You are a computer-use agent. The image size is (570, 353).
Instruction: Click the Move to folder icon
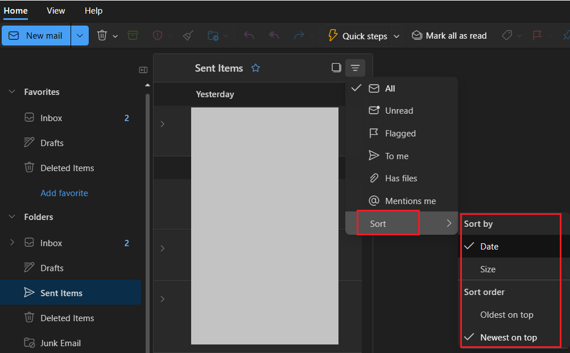pos(213,36)
